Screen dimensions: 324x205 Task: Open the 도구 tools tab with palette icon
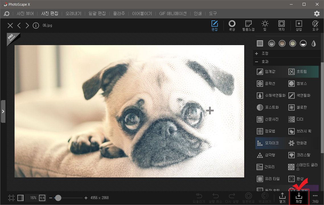tap(315, 26)
